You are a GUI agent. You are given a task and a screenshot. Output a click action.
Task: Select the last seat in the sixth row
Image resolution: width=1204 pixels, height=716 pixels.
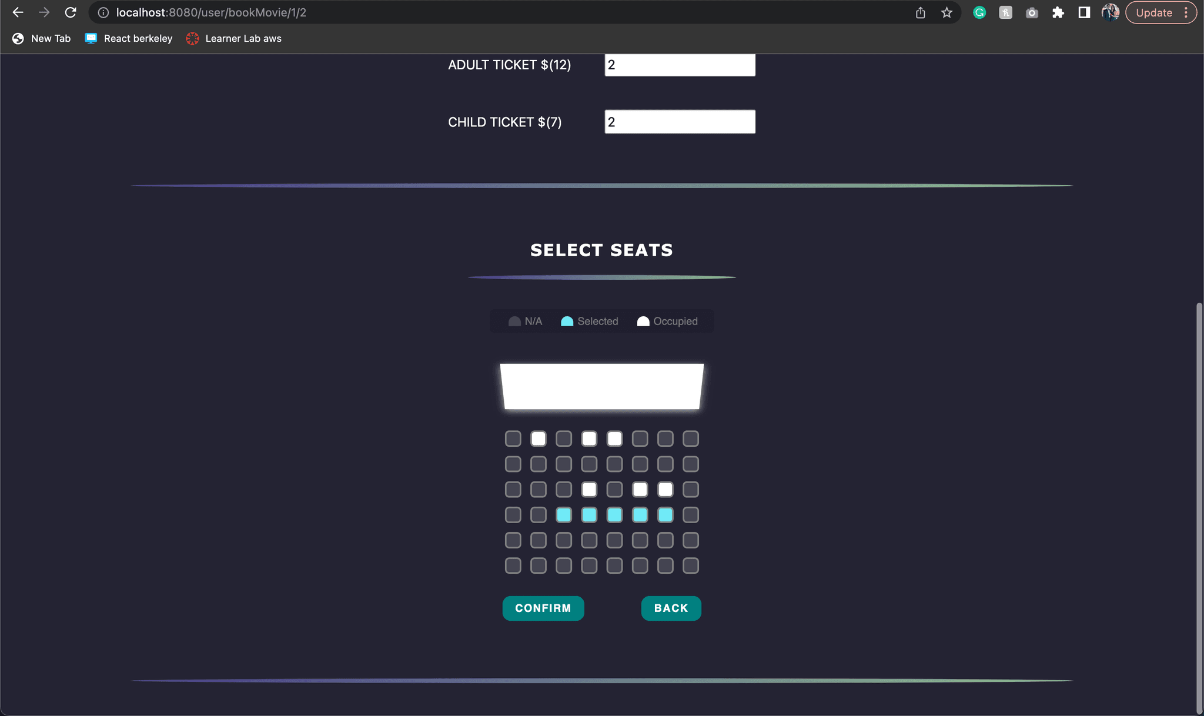click(x=691, y=566)
